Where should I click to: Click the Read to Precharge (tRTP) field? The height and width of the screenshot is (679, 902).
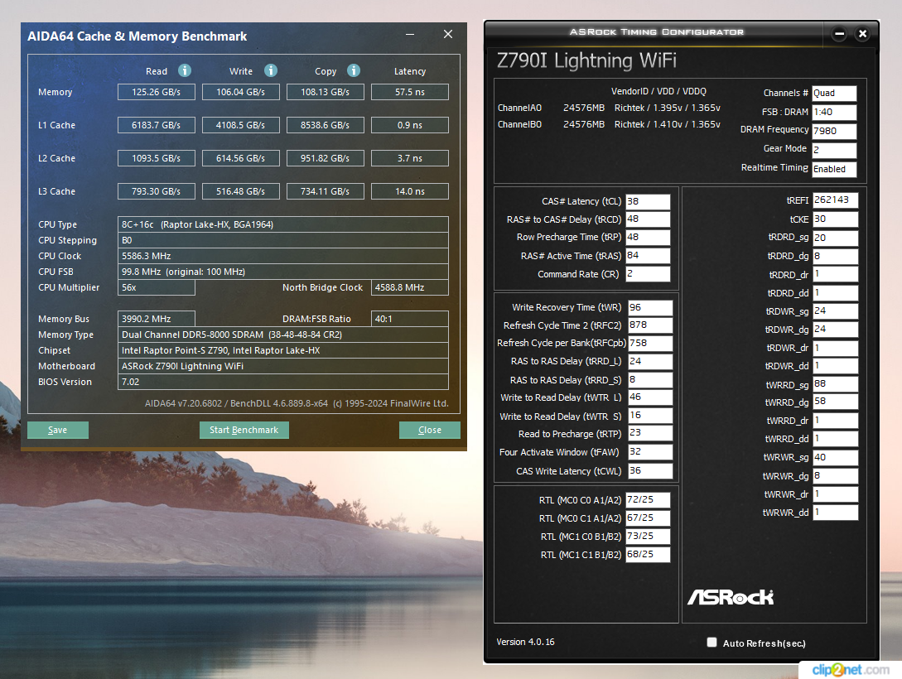coord(650,433)
